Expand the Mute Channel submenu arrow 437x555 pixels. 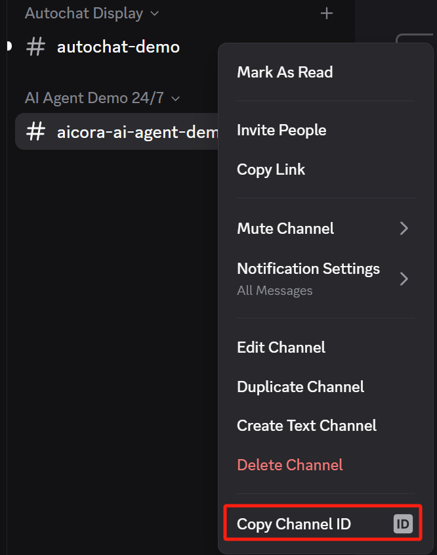pos(404,229)
